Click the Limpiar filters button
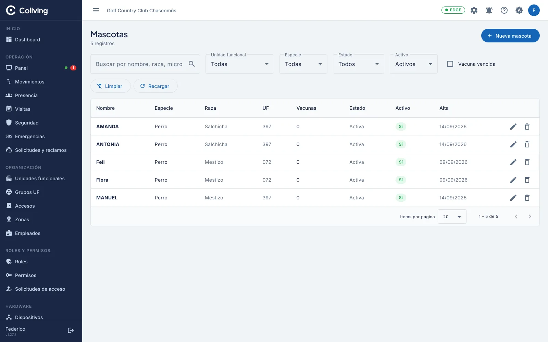 (110, 86)
